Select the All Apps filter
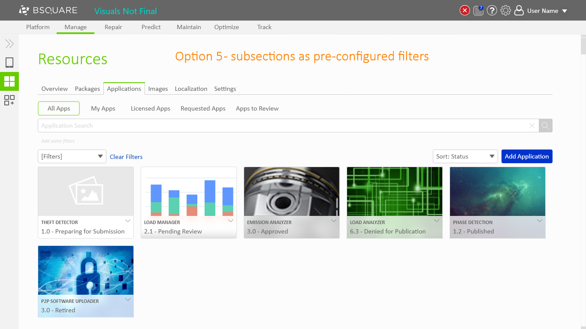This screenshot has height=329, width=586. (59, 108)
